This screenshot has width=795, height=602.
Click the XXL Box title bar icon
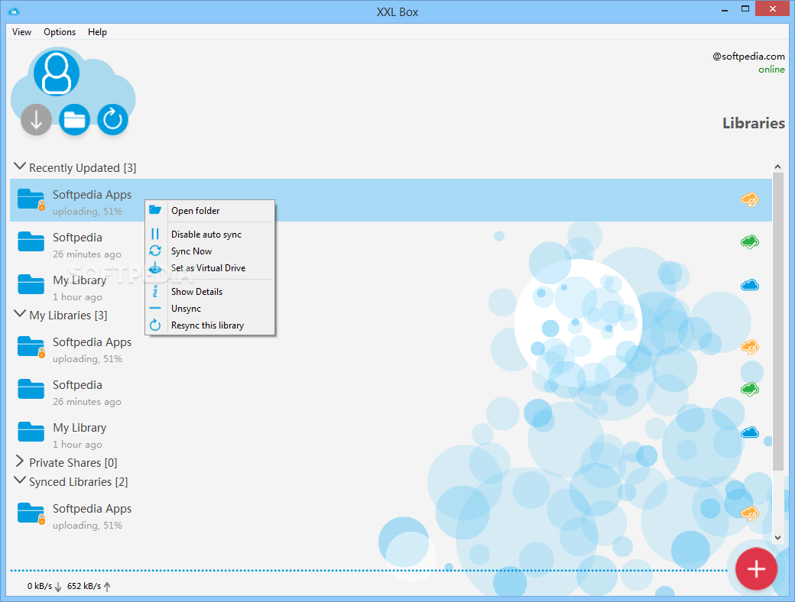(x=14, y=11)
